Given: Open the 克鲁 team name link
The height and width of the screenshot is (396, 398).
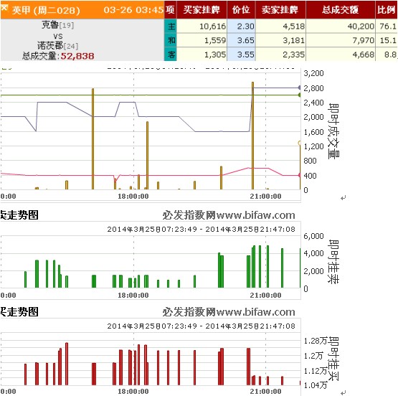Looking at the screenshot, I should [x=50, y=25].
